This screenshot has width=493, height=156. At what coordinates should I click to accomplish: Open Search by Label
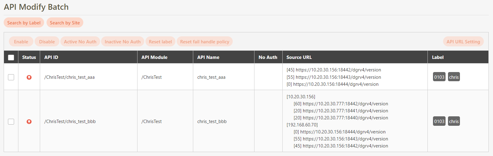tap(24, 23)
